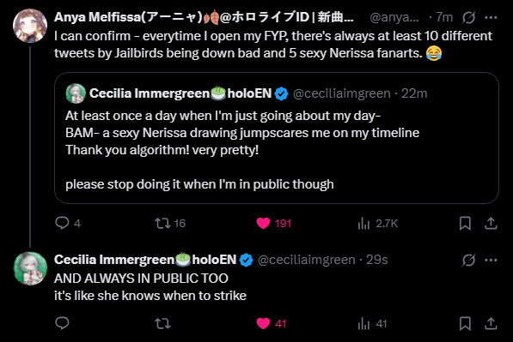
Task: Unlike Cecilia's reply with 41 likes
Action: pyautogui.click(x=263, y=323)
